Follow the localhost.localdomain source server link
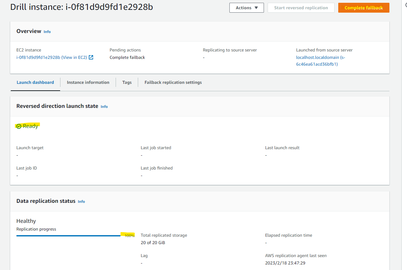The width and height of the screenshot is (407, 270). 321,61
